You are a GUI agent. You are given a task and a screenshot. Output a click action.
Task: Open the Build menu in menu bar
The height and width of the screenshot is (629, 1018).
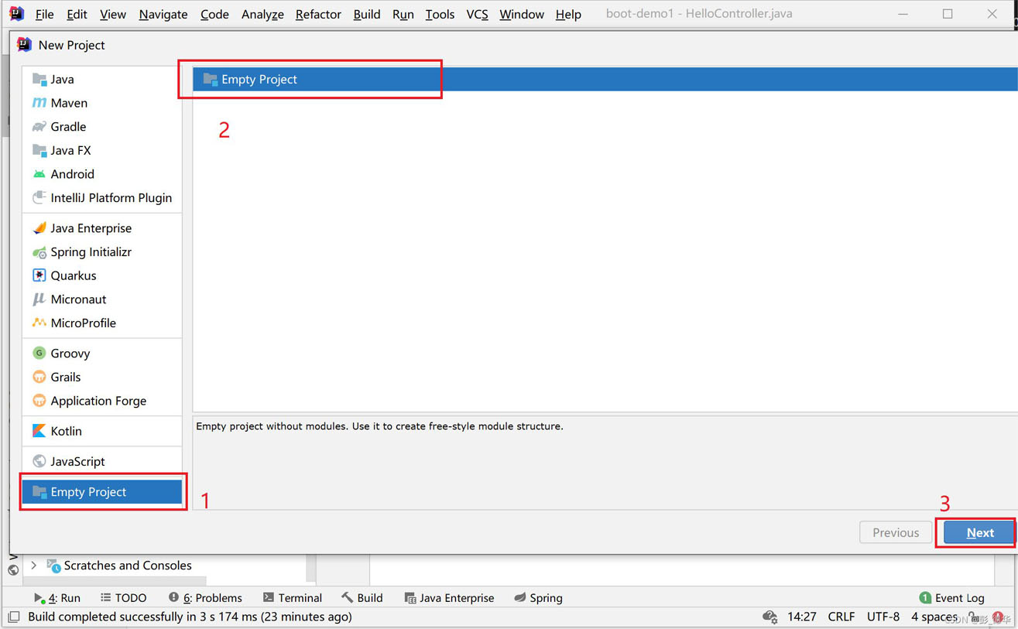point(367,14)
